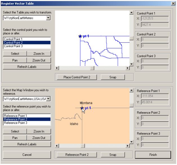177x165 pixels.
Task: Click the Control Point 1 X field
Action: 155,18
